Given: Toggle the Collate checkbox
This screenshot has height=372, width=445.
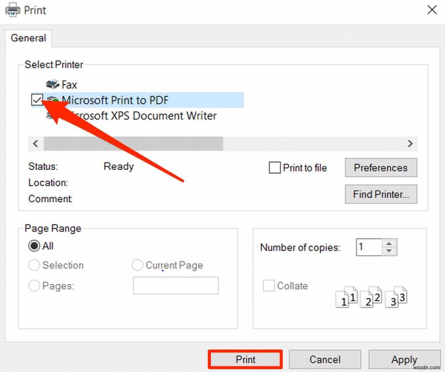Looking at the screenshot, I should (268, 286).
